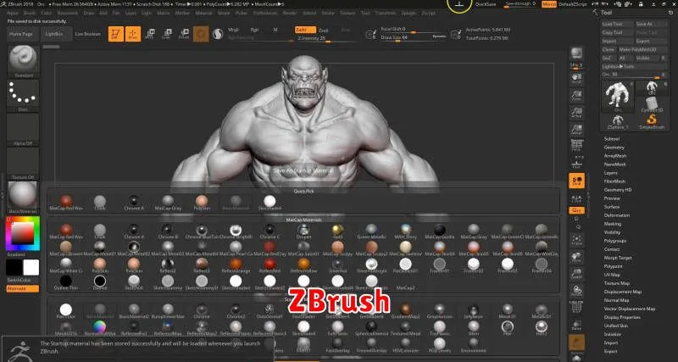Open the Transform menu
The height and width of the screenshot is (362, 678).
point(386,13)
